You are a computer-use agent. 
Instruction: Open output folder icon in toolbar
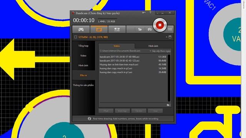[x=140, y=29]
